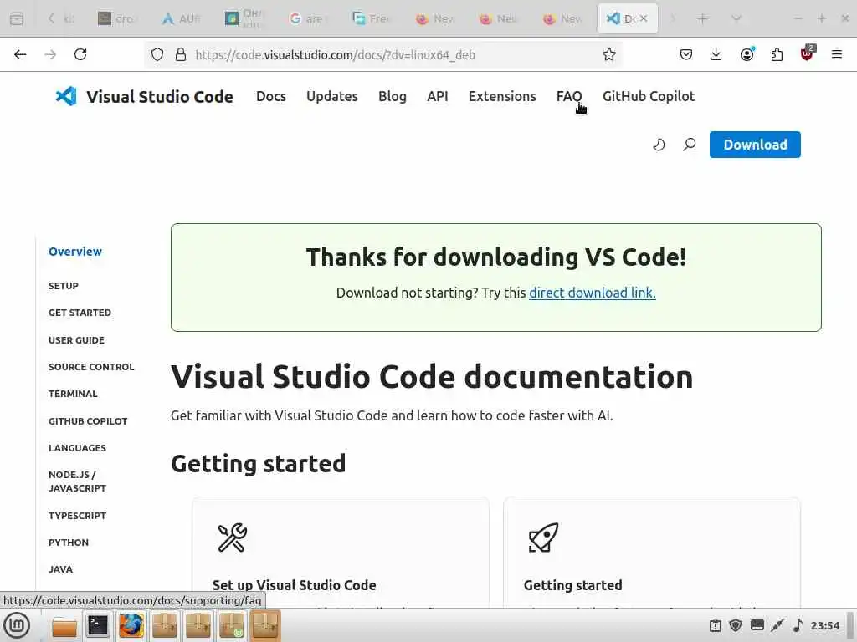Open the Pocket save icon
The width and height of the screenshot is (857, 642).
point(686,54)
